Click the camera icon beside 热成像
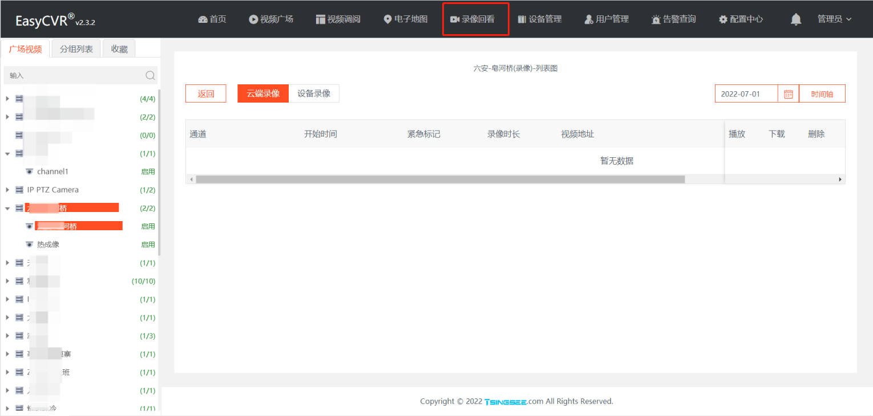The height and width of the screenshot is (416, 873). tap(30, 244)
